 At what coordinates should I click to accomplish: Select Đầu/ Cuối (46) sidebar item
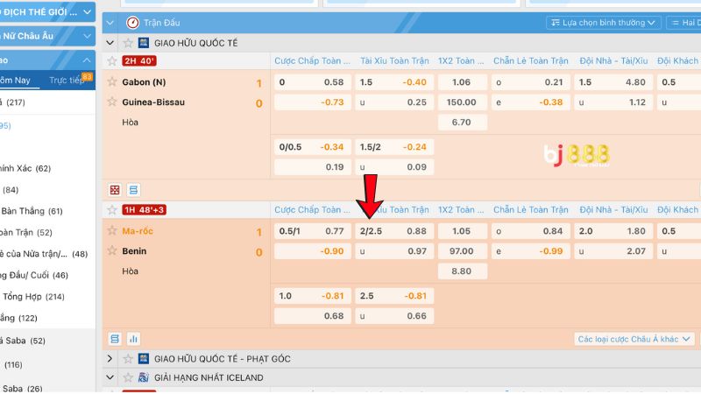click(34, 275)
